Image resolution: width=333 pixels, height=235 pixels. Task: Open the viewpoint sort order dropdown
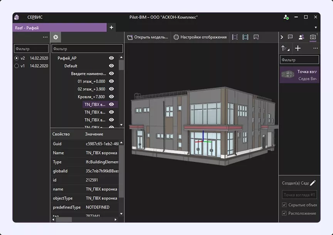285,49
